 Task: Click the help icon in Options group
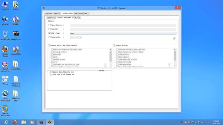175,39
